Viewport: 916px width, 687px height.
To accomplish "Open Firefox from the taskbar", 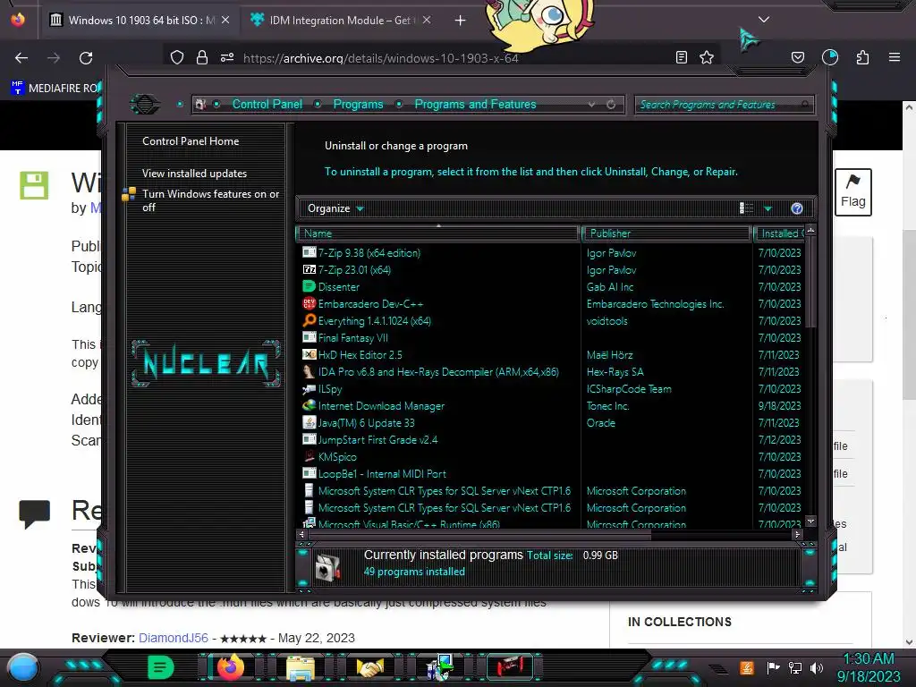I will coord(230,667).
